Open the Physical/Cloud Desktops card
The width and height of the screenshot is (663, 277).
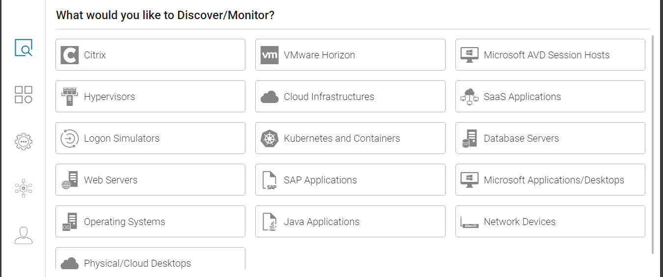tap(150, 258)
